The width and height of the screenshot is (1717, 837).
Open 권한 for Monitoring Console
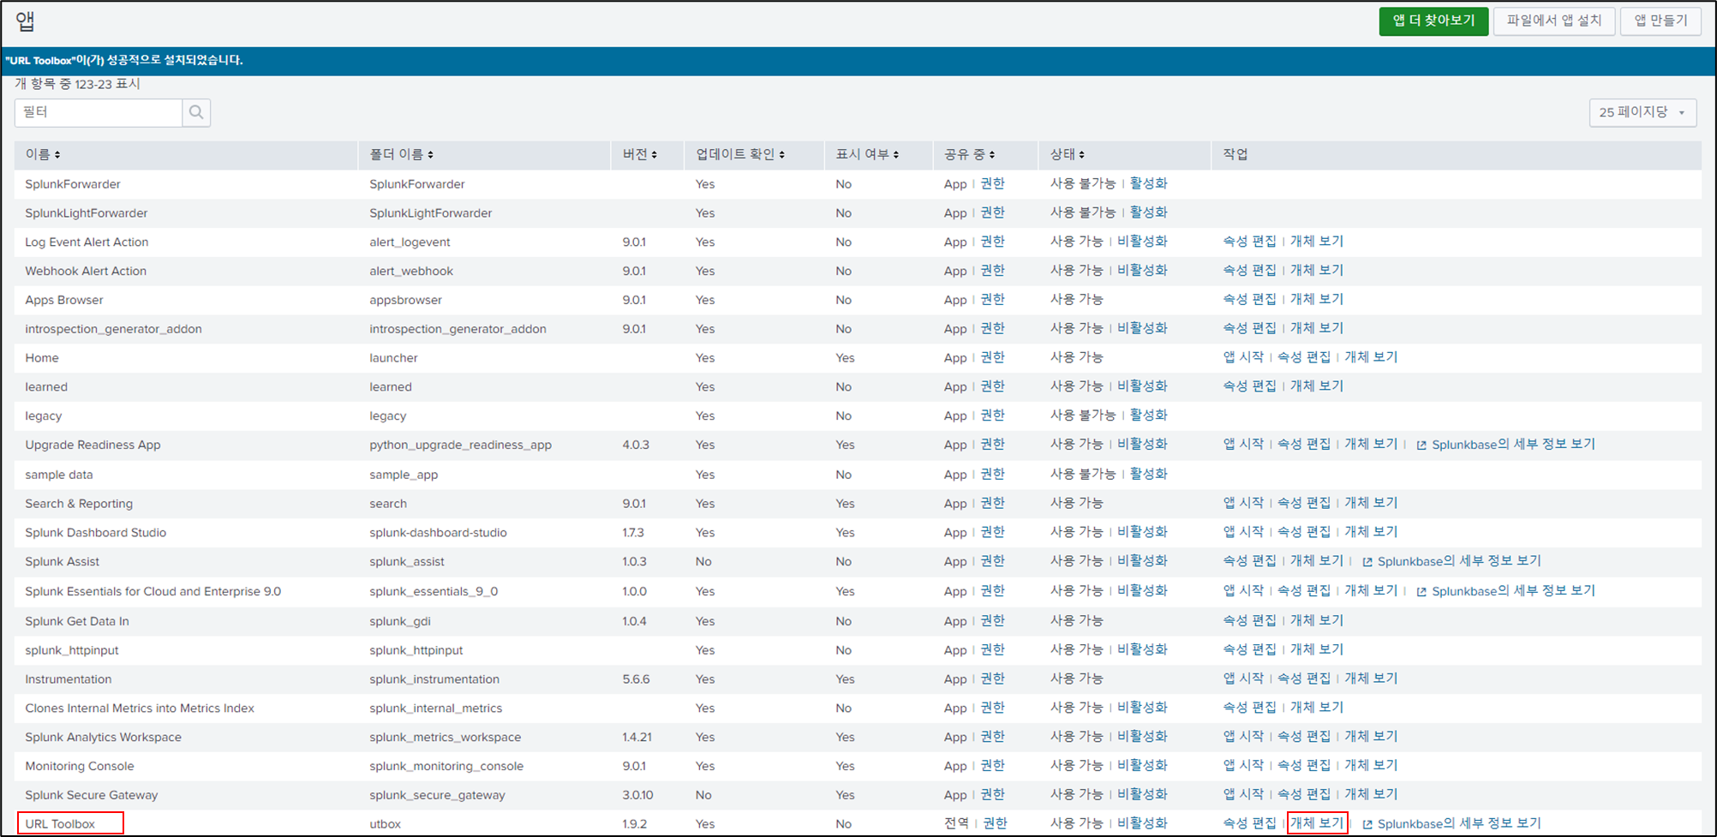[x=992, y=766]
